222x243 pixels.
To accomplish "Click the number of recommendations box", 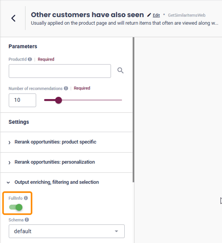I will [x=22, y=100].
